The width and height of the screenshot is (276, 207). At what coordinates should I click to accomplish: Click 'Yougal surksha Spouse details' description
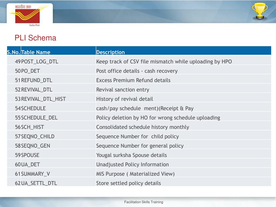(132, 155)
